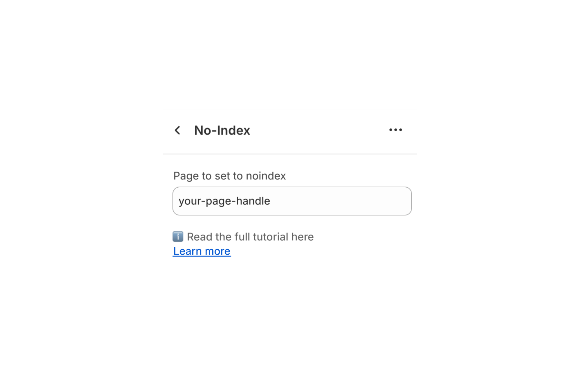Open the three-dot more actions menu
This screenshot has height=377, width=580.
(x=396, y=130)
